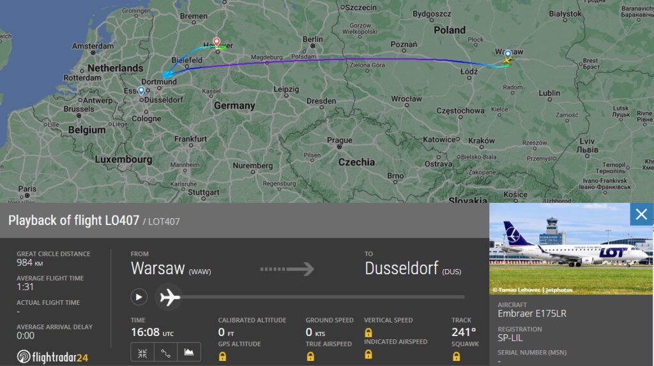Click the Tomas Lehovec Jetphotos credit
654x366 pixels.
coord(533,289)
